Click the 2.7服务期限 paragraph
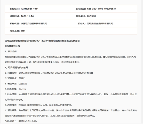Viewport: 143px width, 125px height. tap(71, 113)
